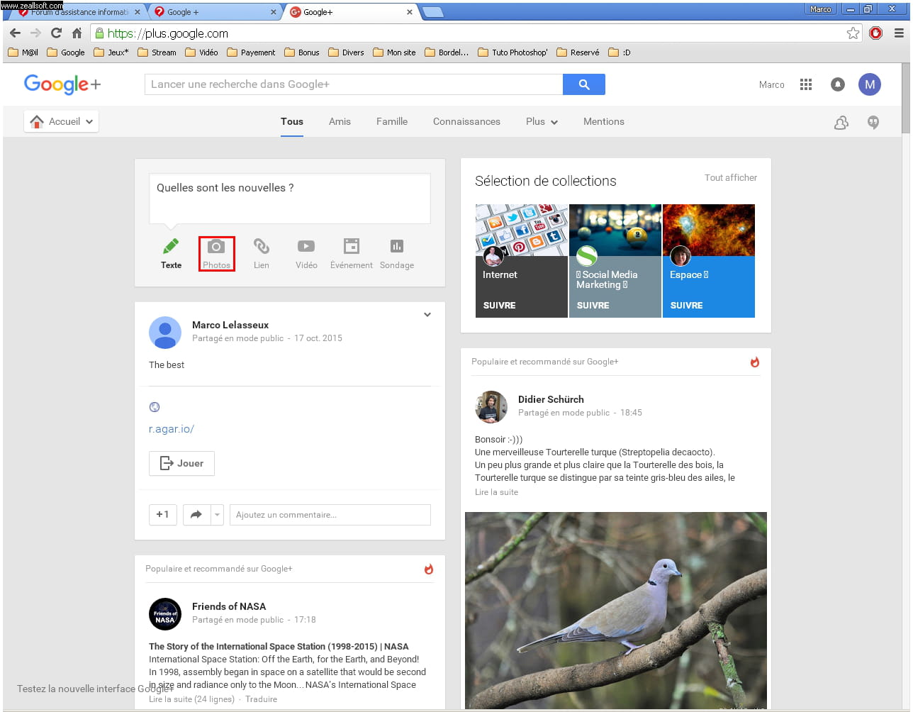This screenshot has height=712, width=913.
Task: Click the 'Quelles sont les nouvelles ?' box
Action: point(289,199)
